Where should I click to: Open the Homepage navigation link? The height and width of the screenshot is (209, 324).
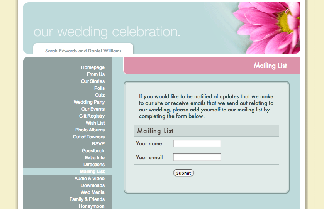tap(93, 67)
